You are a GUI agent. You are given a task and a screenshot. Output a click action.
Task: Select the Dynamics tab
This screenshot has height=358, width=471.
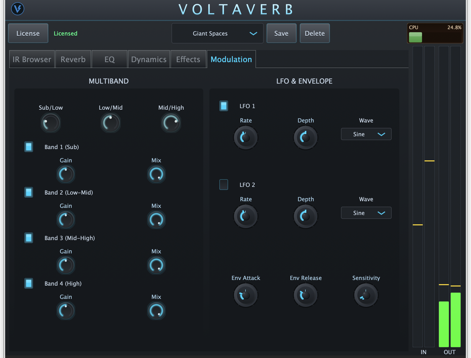[x=148, y=59]
